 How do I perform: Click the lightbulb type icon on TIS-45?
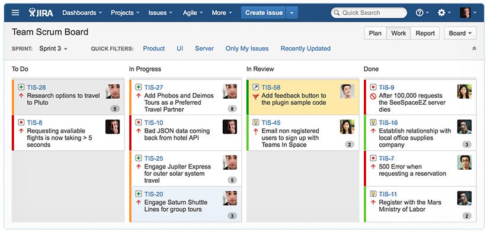pos(255,122)
